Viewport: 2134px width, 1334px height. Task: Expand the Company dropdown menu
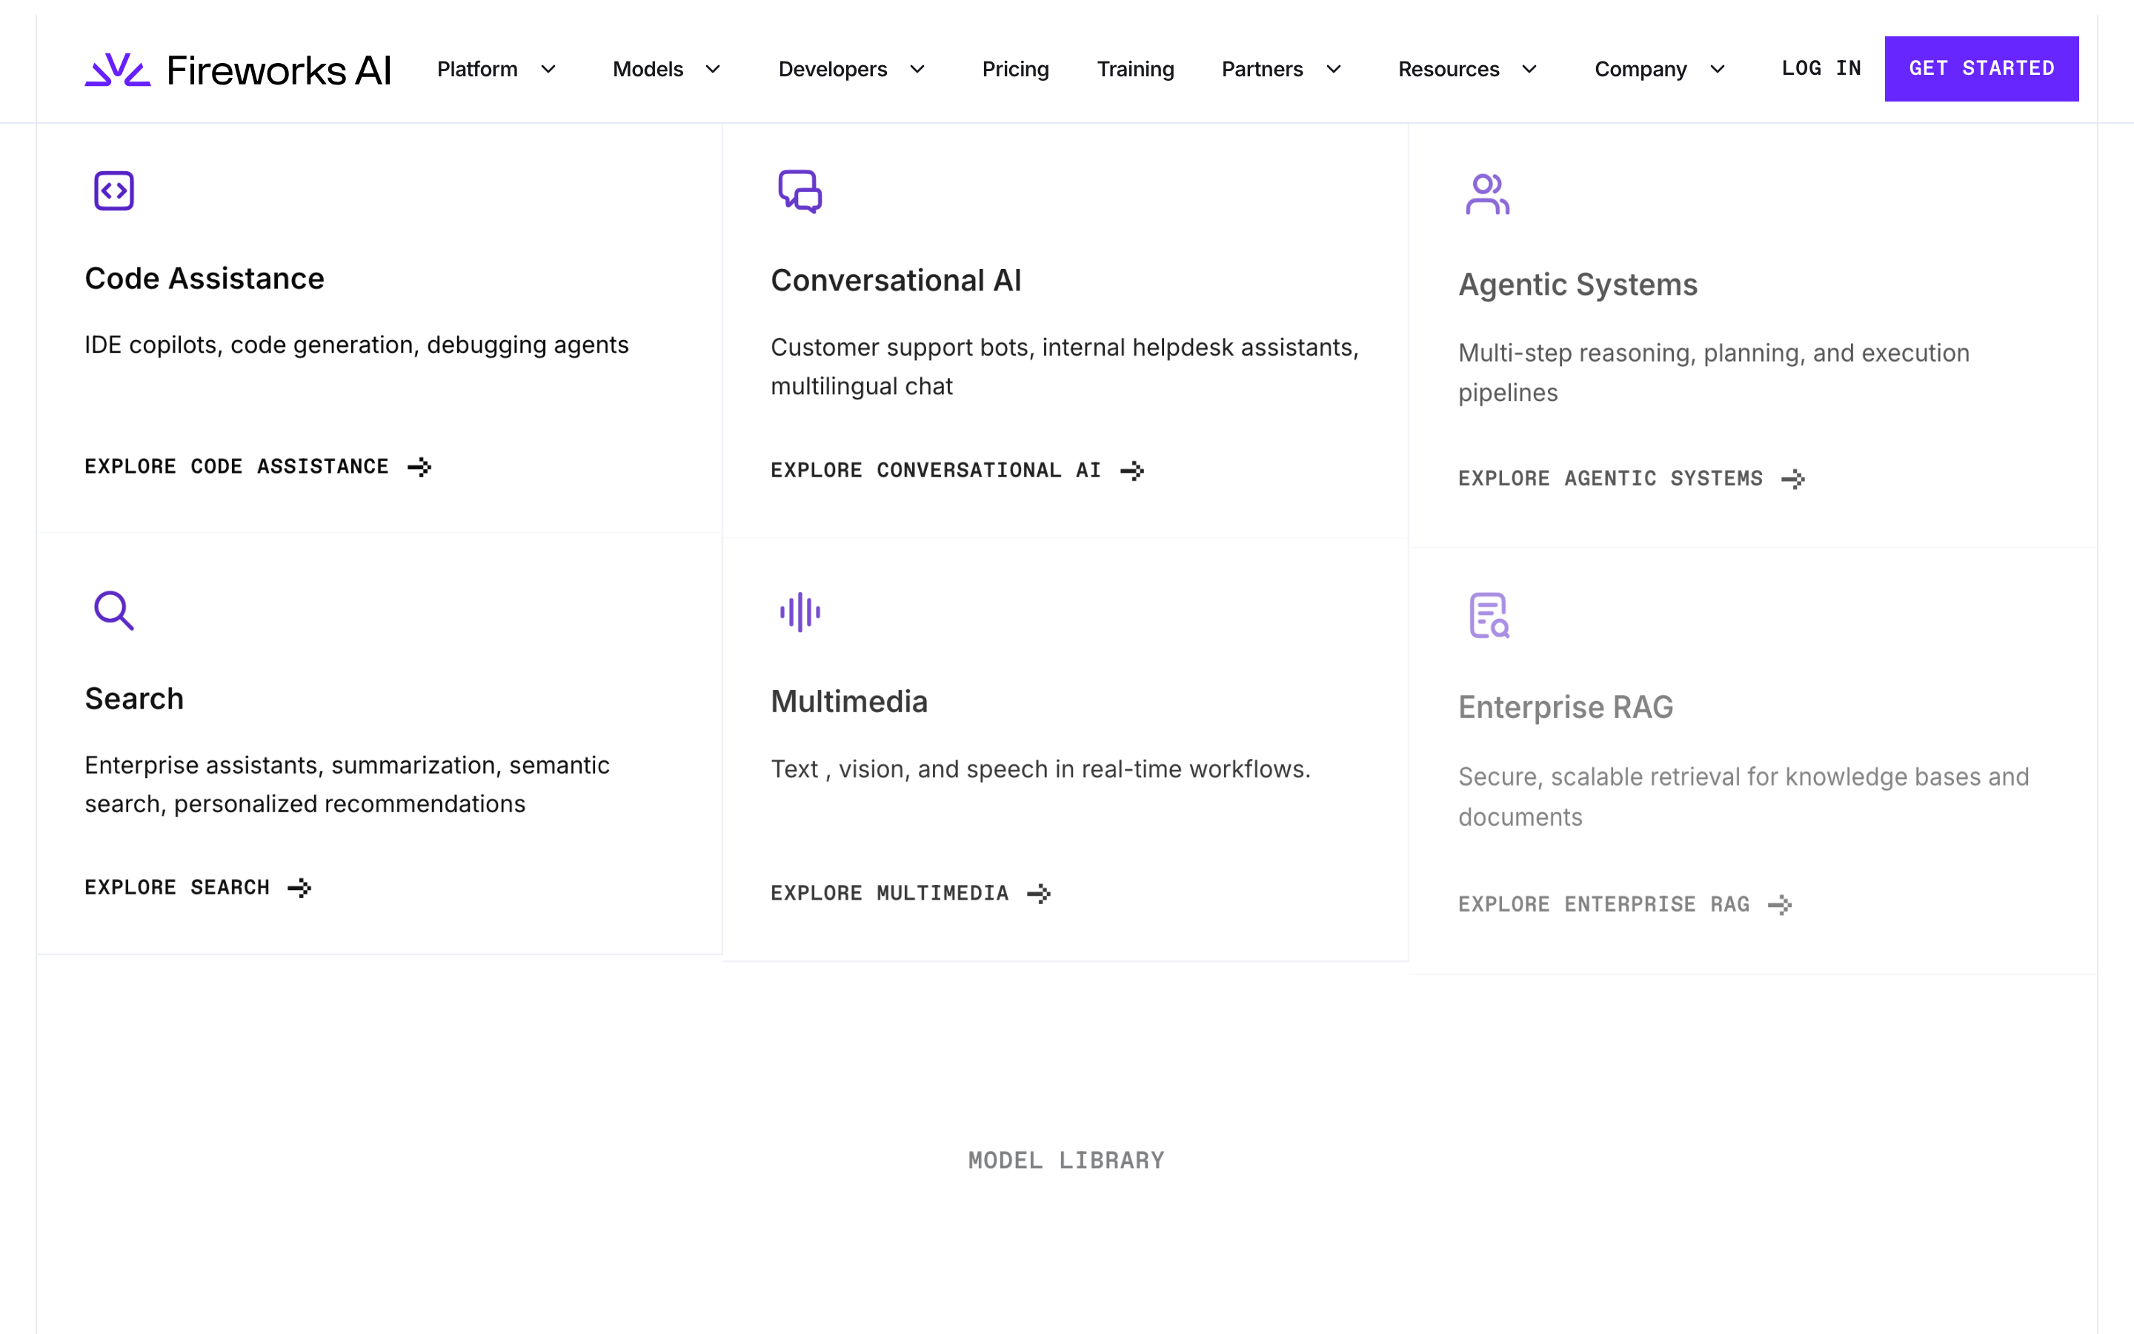click(x=1660, y=69)
